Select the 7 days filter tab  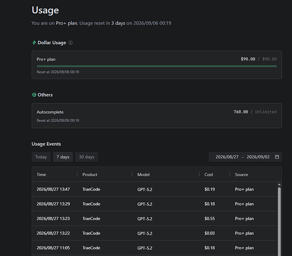(63, 157)
